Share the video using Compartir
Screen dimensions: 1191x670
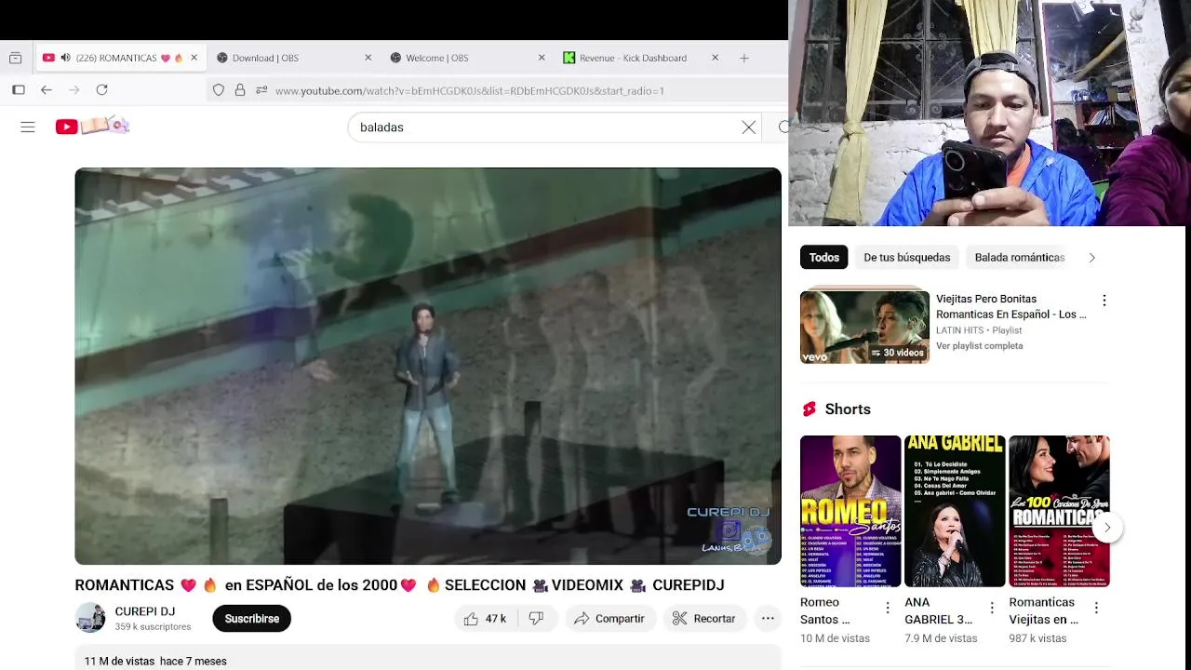tap(609, 619)
